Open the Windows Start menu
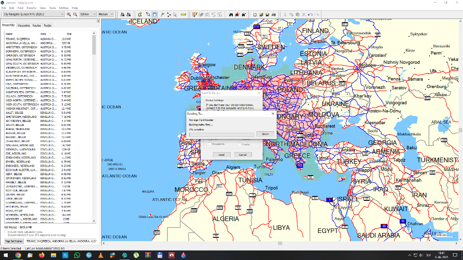This screenshot has width=463, height=260. (x=5, y=255)
